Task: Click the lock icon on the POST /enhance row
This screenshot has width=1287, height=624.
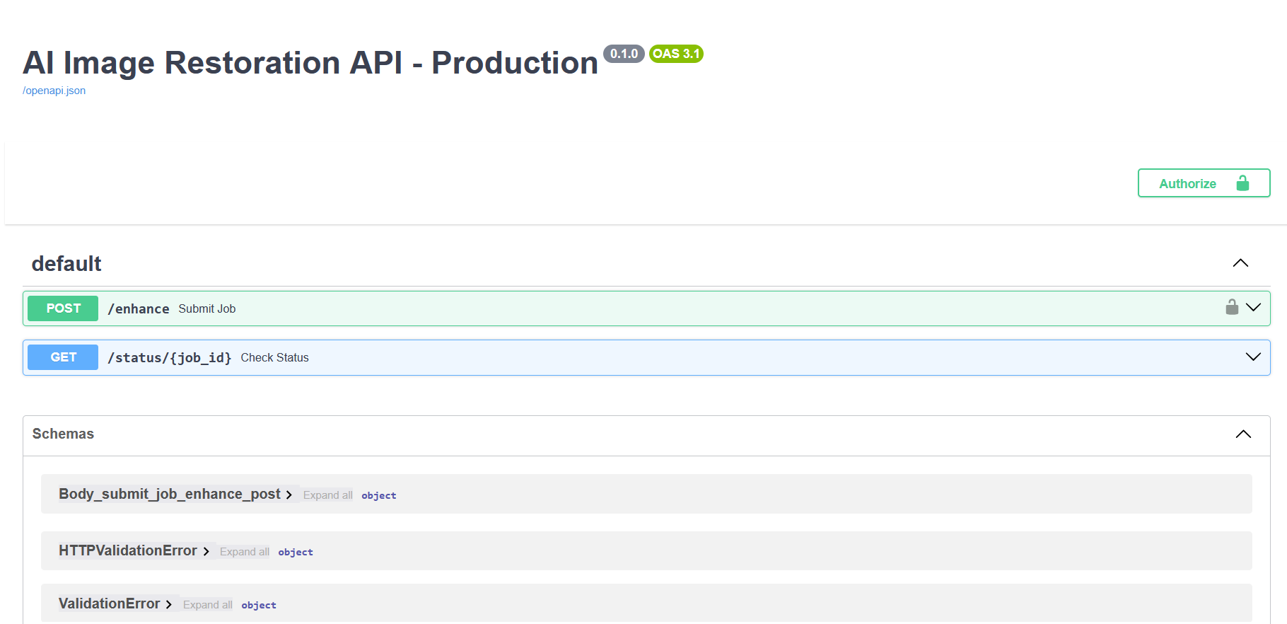Action: [x=1232, y=307]
